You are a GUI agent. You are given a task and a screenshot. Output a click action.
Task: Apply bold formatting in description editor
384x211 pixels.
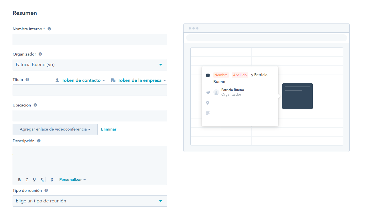pos(19,180)
